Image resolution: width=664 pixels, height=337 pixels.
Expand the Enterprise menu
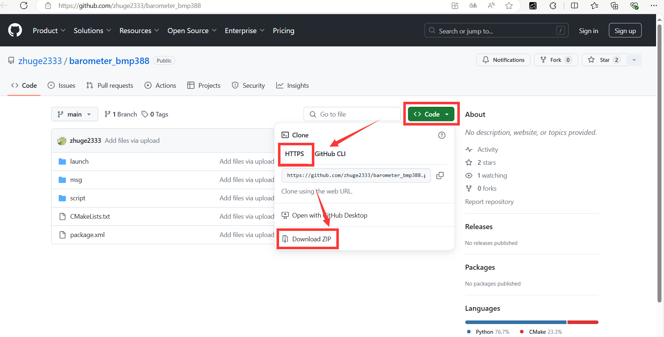tap(244, 31)
